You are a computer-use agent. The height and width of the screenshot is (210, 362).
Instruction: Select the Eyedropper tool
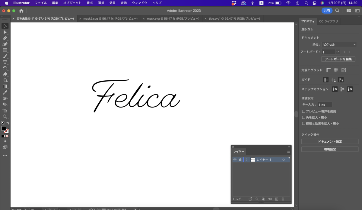coord(5,92)
